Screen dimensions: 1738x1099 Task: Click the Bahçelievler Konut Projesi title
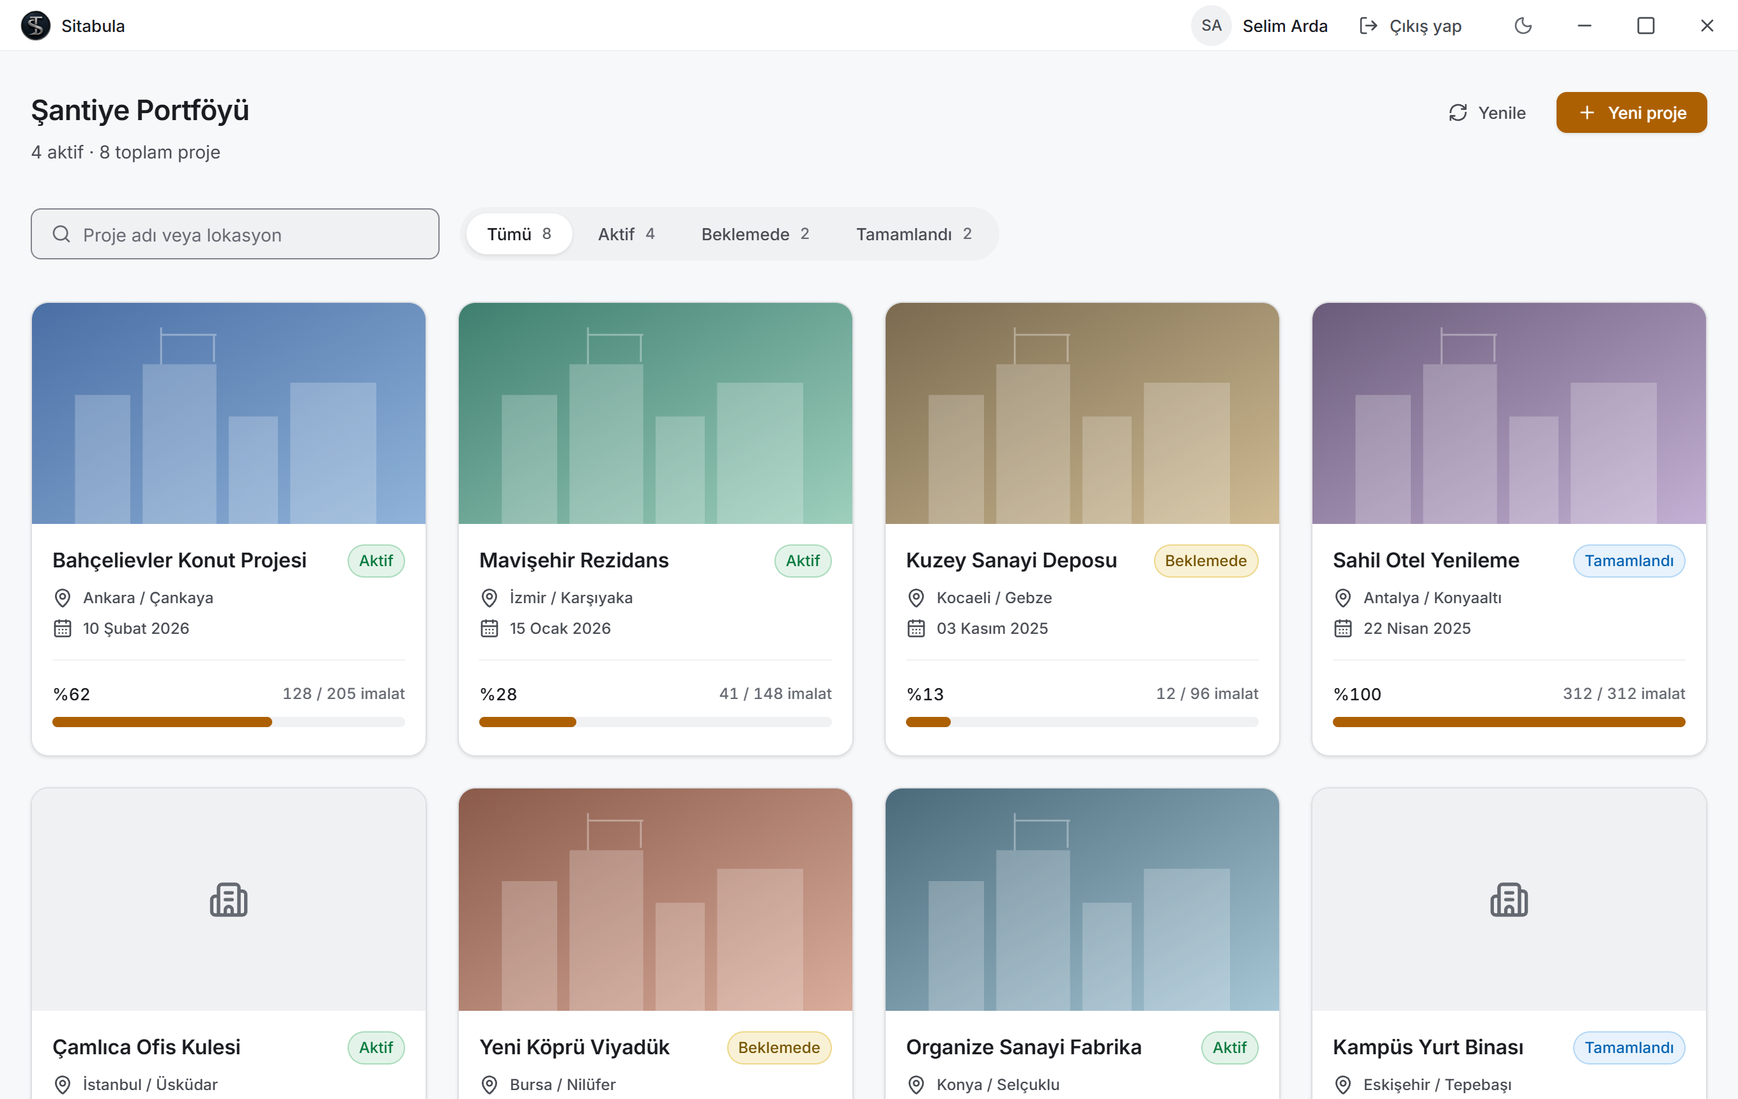(180, 561)
